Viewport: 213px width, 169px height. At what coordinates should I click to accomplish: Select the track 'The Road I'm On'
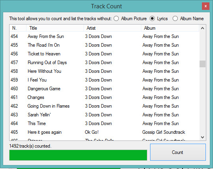pos(44,45)
